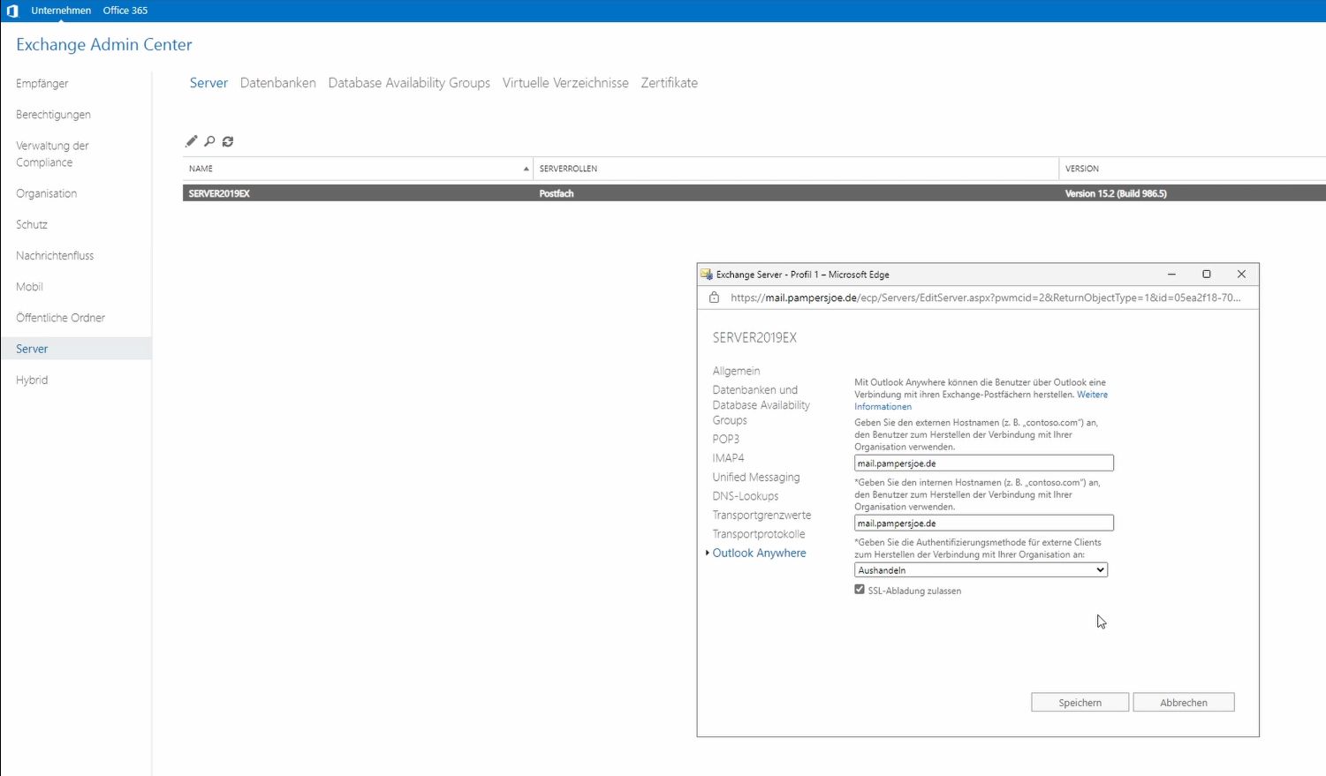1326x776 pixels.
Task: Open Berechtigungen in left navigation
Action: click(x=53, y=115)
